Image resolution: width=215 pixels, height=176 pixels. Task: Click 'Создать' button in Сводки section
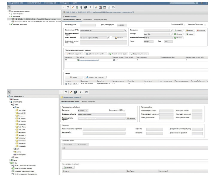tap(74, 77)
